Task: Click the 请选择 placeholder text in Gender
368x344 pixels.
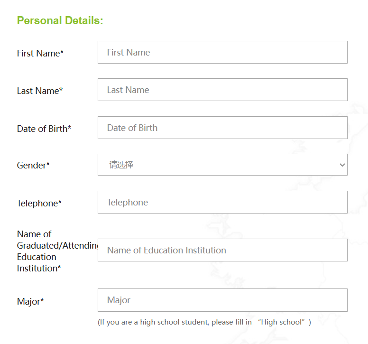Action: 121,165
